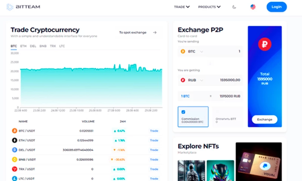Click the Login button
The width and height of the screenshot is (302, 181).
point(277,7)
